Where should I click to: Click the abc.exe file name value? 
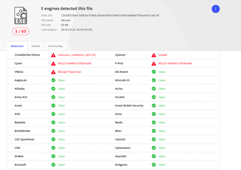pyautogui.click(x=65, y=20)
